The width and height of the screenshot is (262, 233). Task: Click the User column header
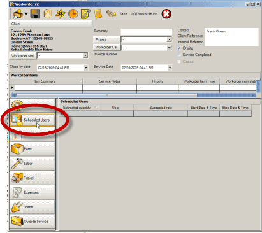pyautogui.click(x=115, y=108)
